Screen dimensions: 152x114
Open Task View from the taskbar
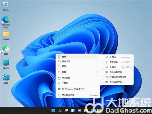pyautogui.click(x=66, y=110)
